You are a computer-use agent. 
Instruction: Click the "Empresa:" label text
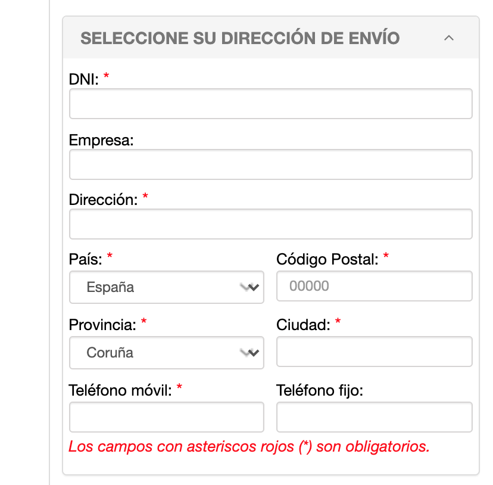click(101, 141)
